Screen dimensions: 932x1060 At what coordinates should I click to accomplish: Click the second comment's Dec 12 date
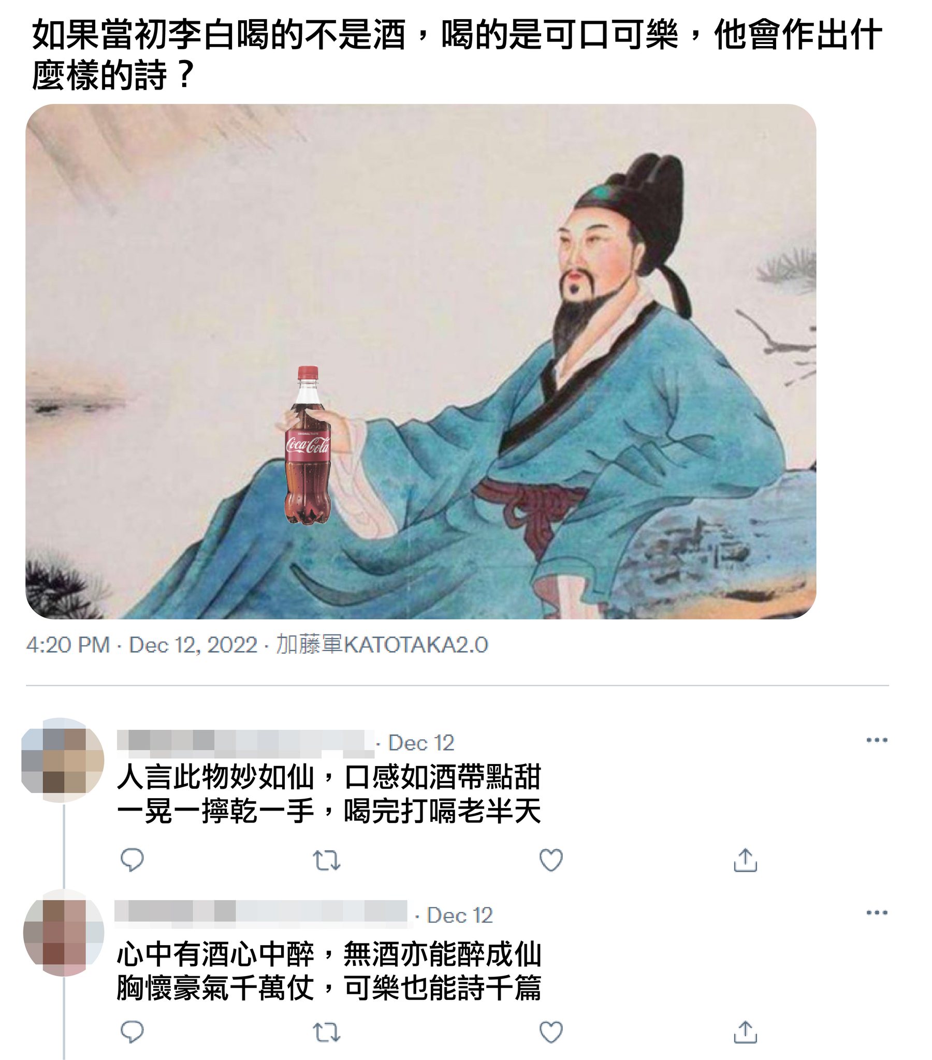point(459,915)
